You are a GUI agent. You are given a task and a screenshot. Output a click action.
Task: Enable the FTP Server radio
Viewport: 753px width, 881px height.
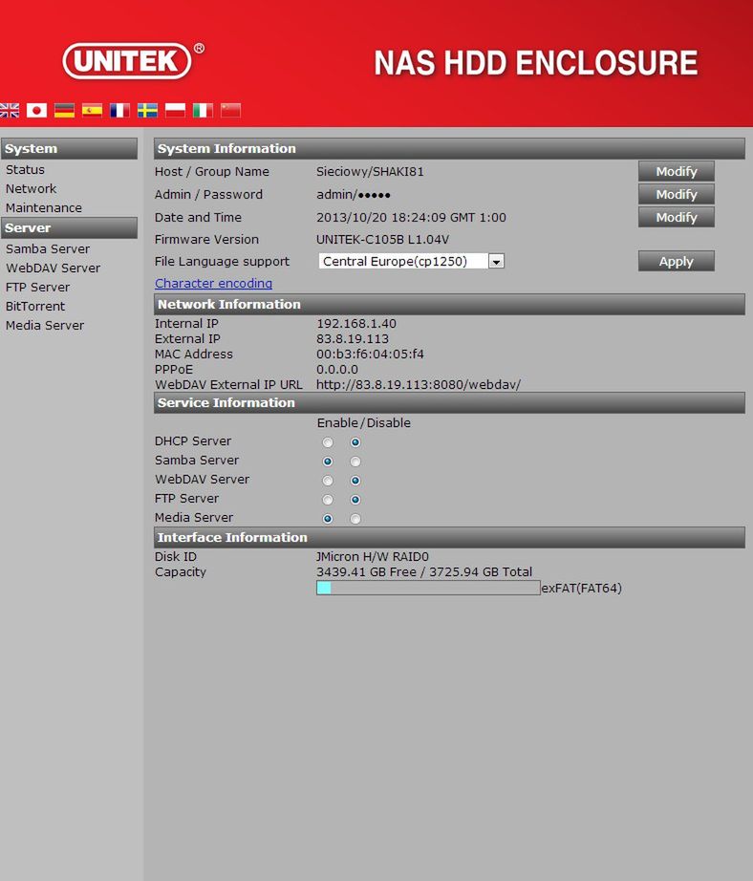[328, 500]
